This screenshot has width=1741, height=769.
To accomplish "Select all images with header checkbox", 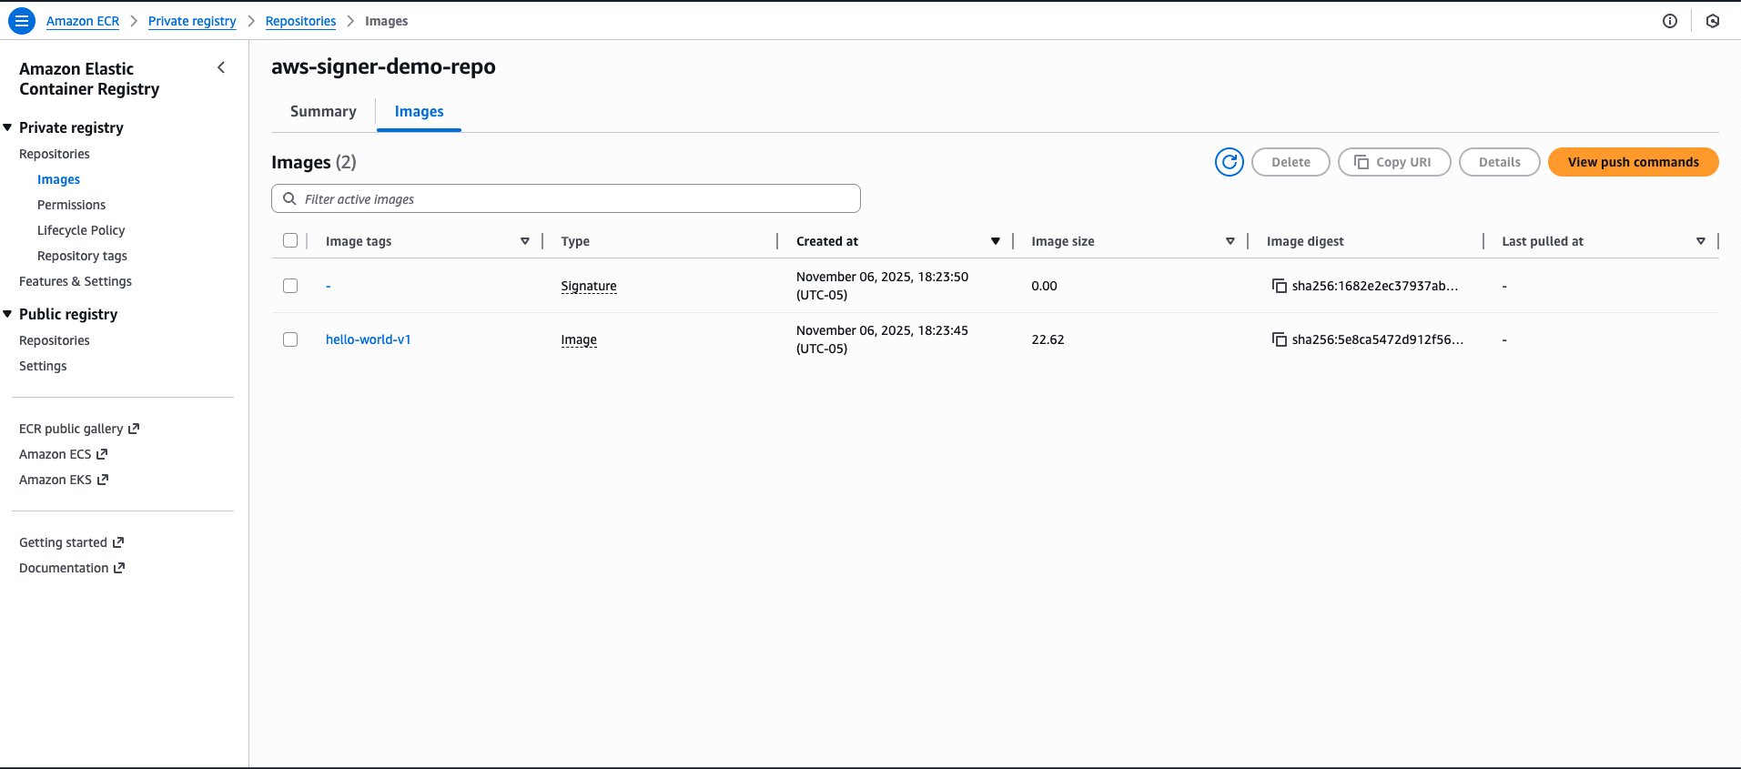I will (x=290, y=240).
